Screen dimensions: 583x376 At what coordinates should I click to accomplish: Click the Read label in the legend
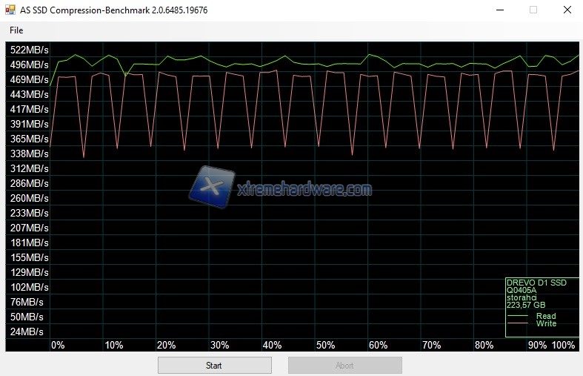546,317
